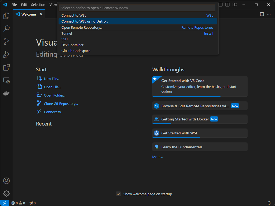This screenshot has height=206, width=275.
Task: Open the Accounts menu icon
Action: 6,181
